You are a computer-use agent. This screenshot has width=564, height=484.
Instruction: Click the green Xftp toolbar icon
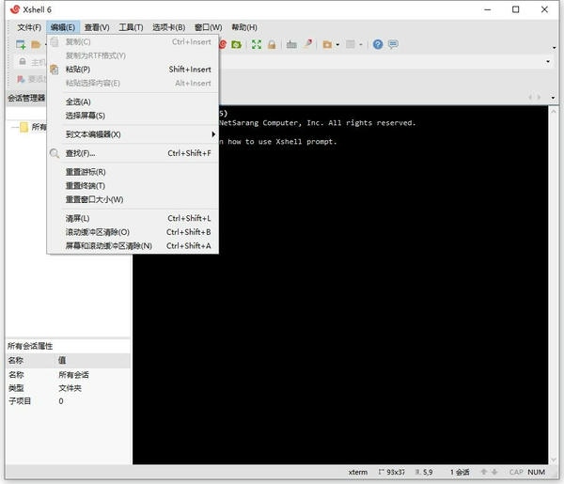tap(236, 44)
